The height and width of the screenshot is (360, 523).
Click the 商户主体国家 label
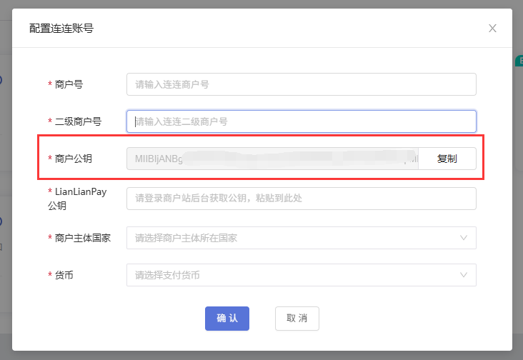click(83, 238)
